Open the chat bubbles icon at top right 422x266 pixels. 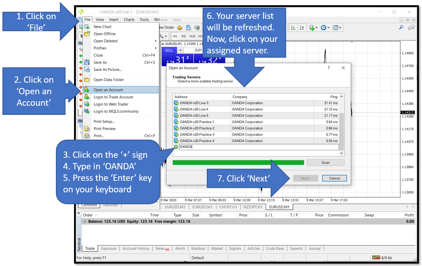411,28
